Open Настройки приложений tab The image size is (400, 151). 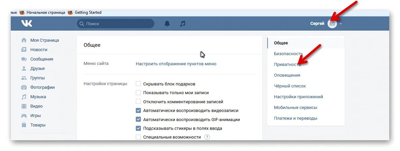click(306, 97)
